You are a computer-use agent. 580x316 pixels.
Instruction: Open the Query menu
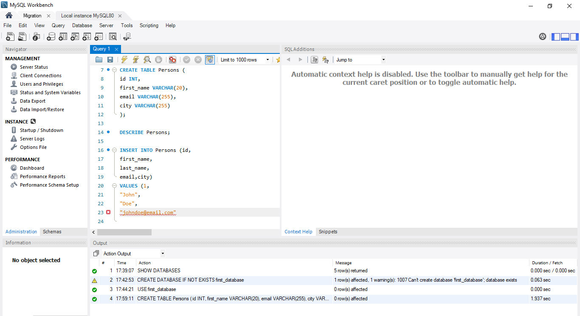click(x=58, y=25)
